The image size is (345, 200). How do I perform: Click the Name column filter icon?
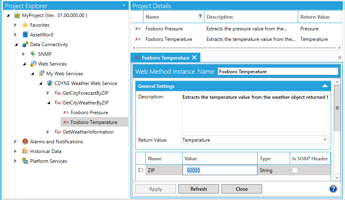click(200, 17)
